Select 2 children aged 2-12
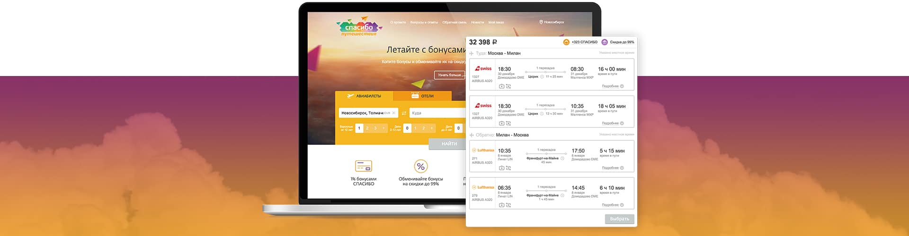Screen dimensions: 909x236 [x=423, y=128]
